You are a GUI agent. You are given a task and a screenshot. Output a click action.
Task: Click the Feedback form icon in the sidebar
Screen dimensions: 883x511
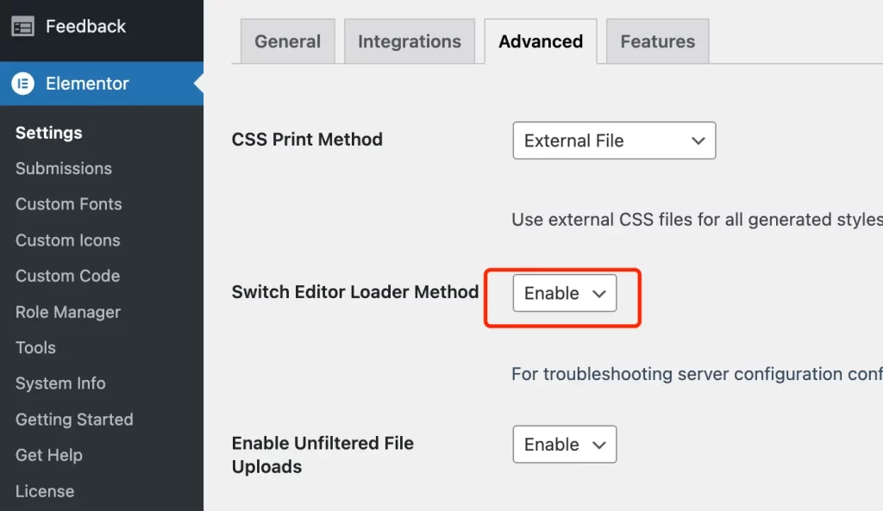[x=22, y=27]
